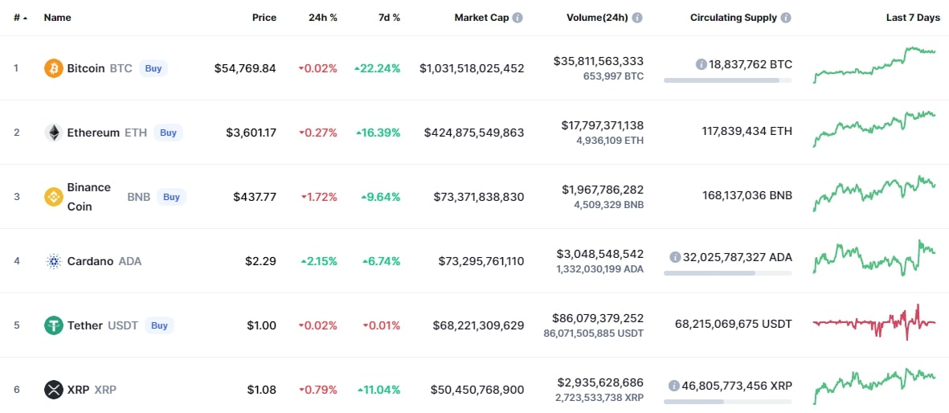Open Tether red 7-day sparkline chart

(874, 322)
